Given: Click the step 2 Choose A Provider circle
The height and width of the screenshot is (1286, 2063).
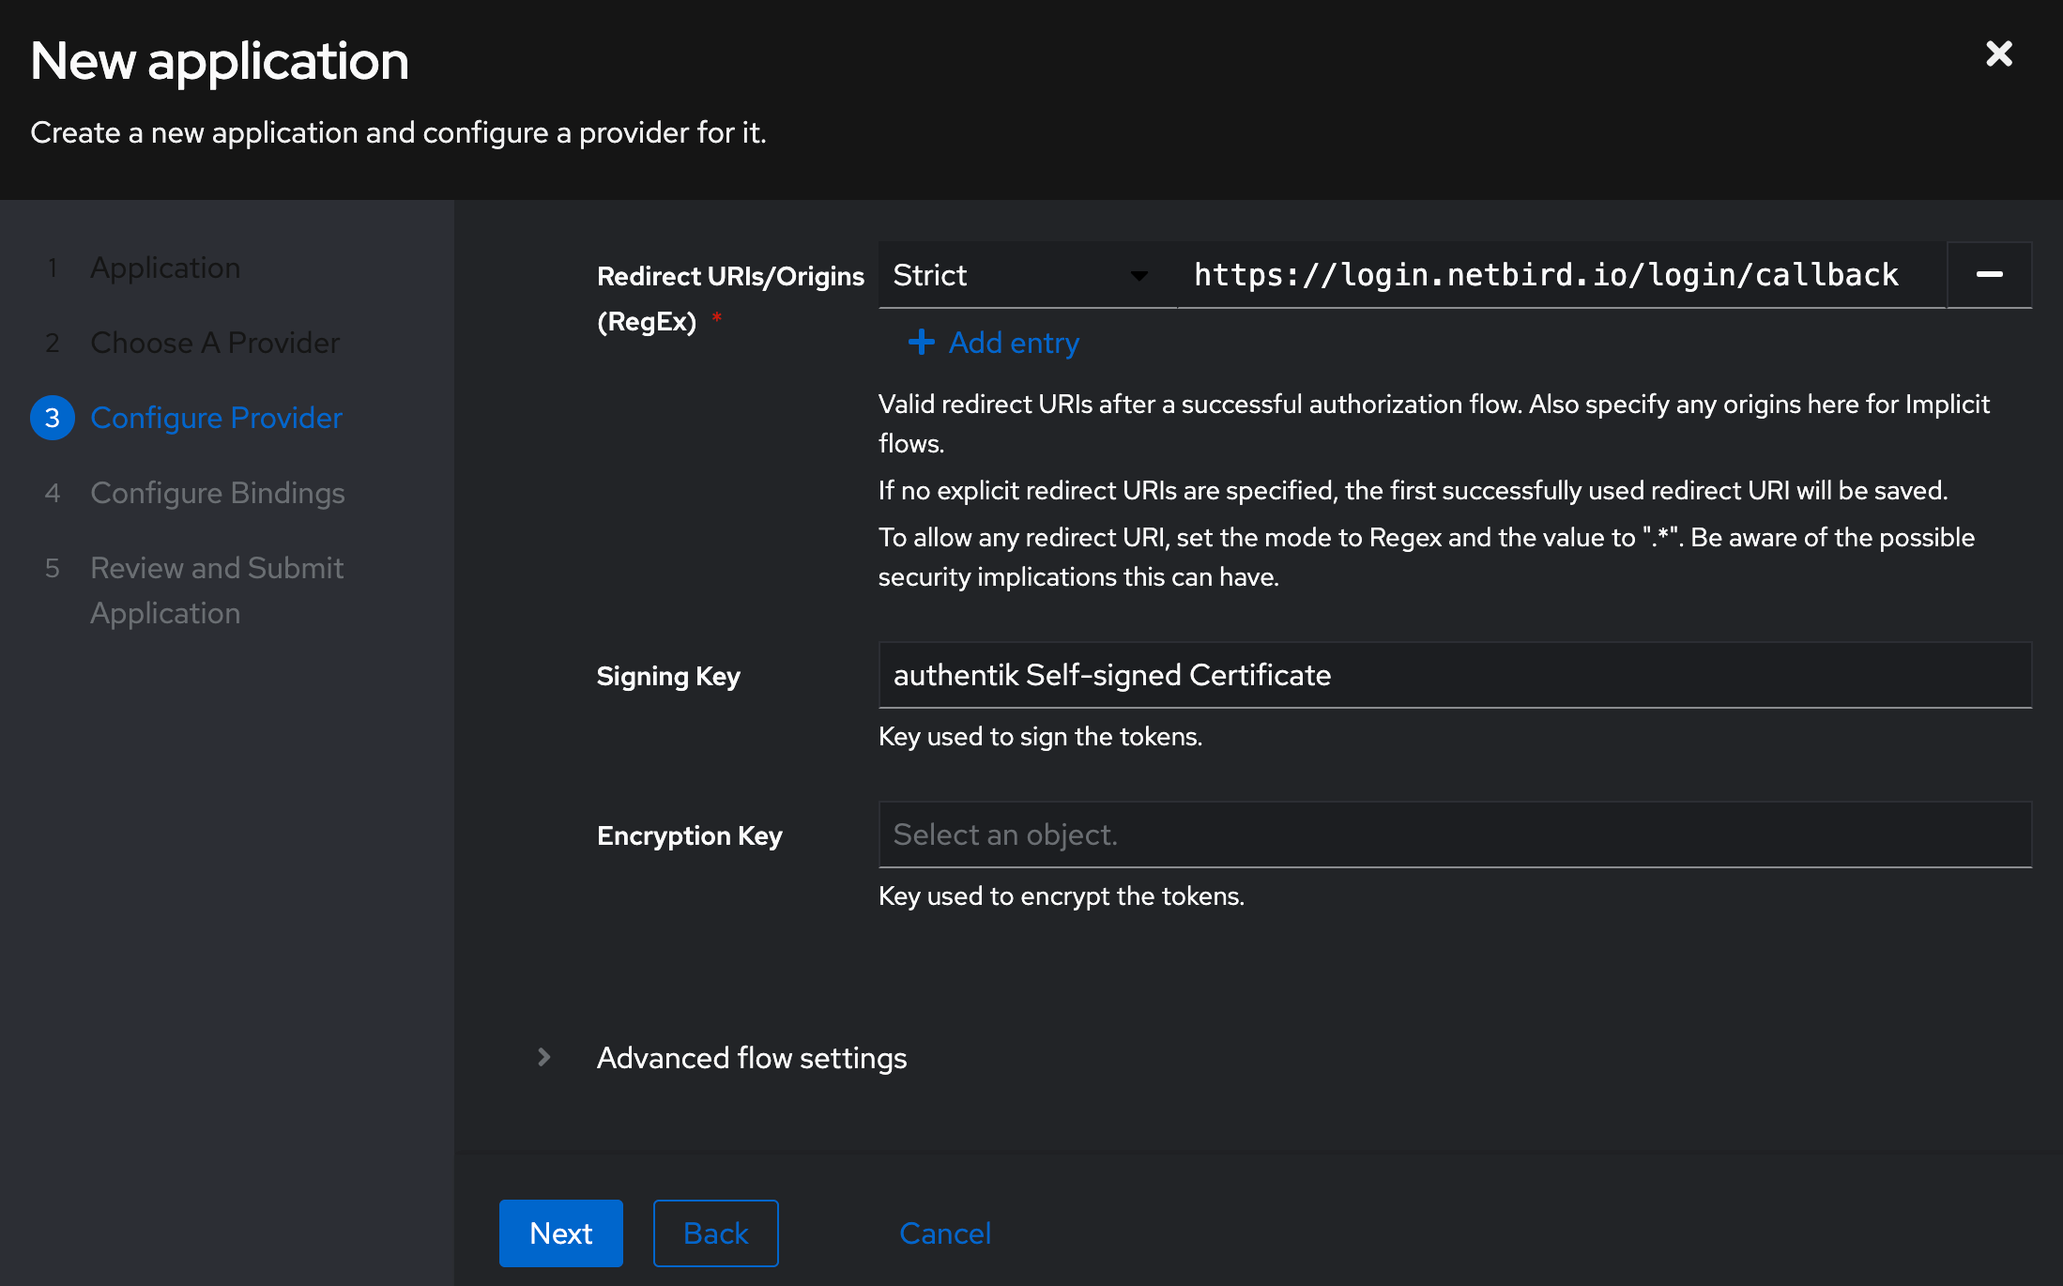Looking at the screenshot, I should click(x=53, y=343).
